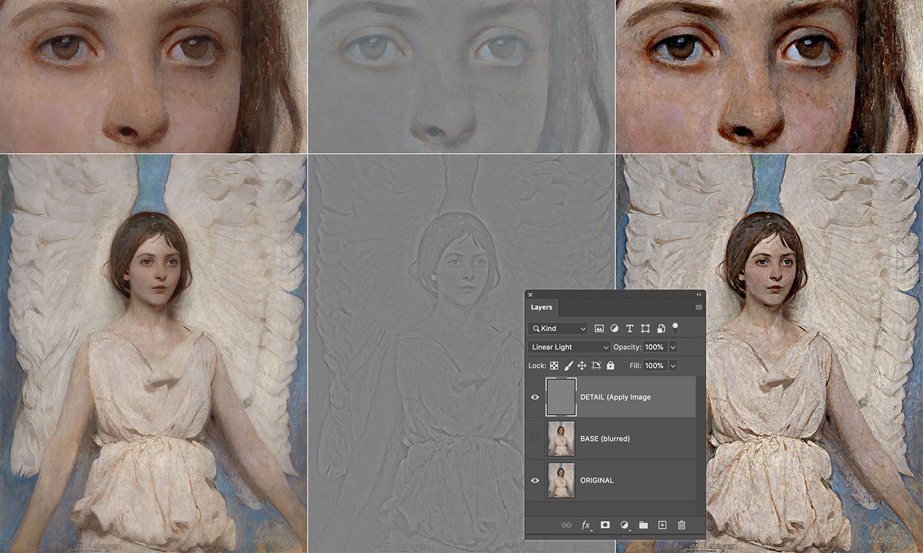The height and width of the screenshot is (553, 923).
Task: Close the Layers panel
Action: 530,295
